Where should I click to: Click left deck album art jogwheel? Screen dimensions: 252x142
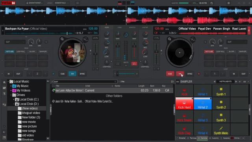click(72, 52)
